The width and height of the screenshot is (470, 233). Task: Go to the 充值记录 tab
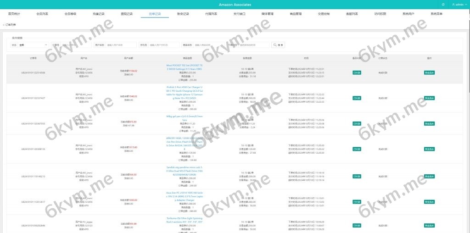point(98,14)
